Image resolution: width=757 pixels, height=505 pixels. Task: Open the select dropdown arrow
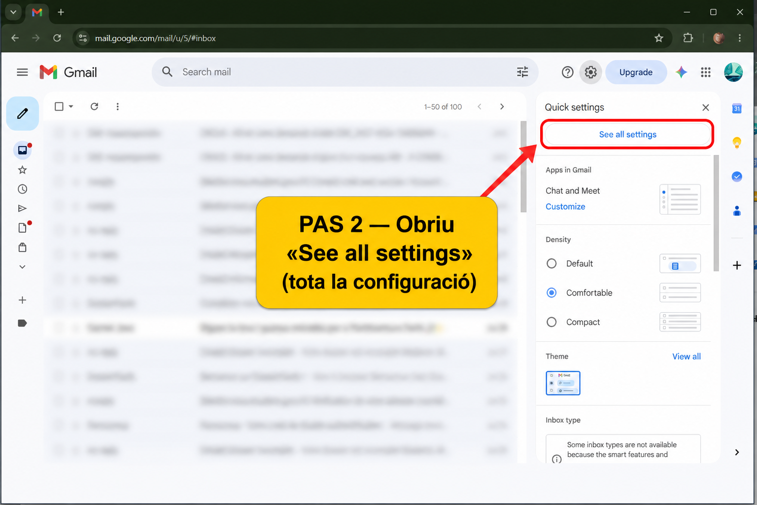tap(71, 107)
